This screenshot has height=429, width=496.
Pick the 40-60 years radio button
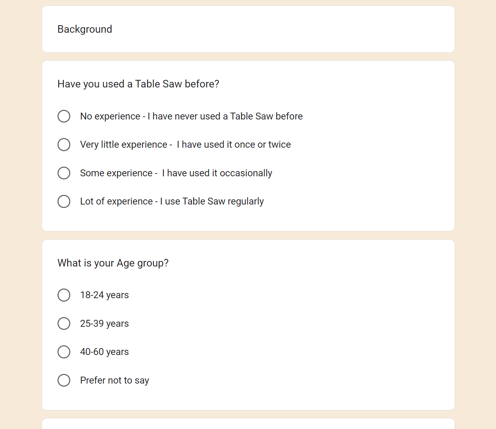click(x=64, y=352)
